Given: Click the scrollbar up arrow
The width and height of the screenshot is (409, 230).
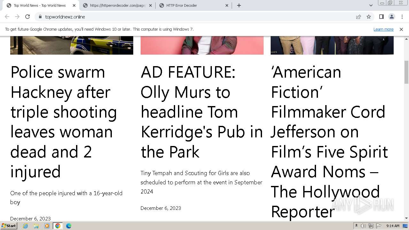Looking at the screenshot, I should 406,38.
